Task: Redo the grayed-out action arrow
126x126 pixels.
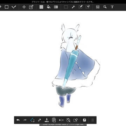Action: (25, 120)
